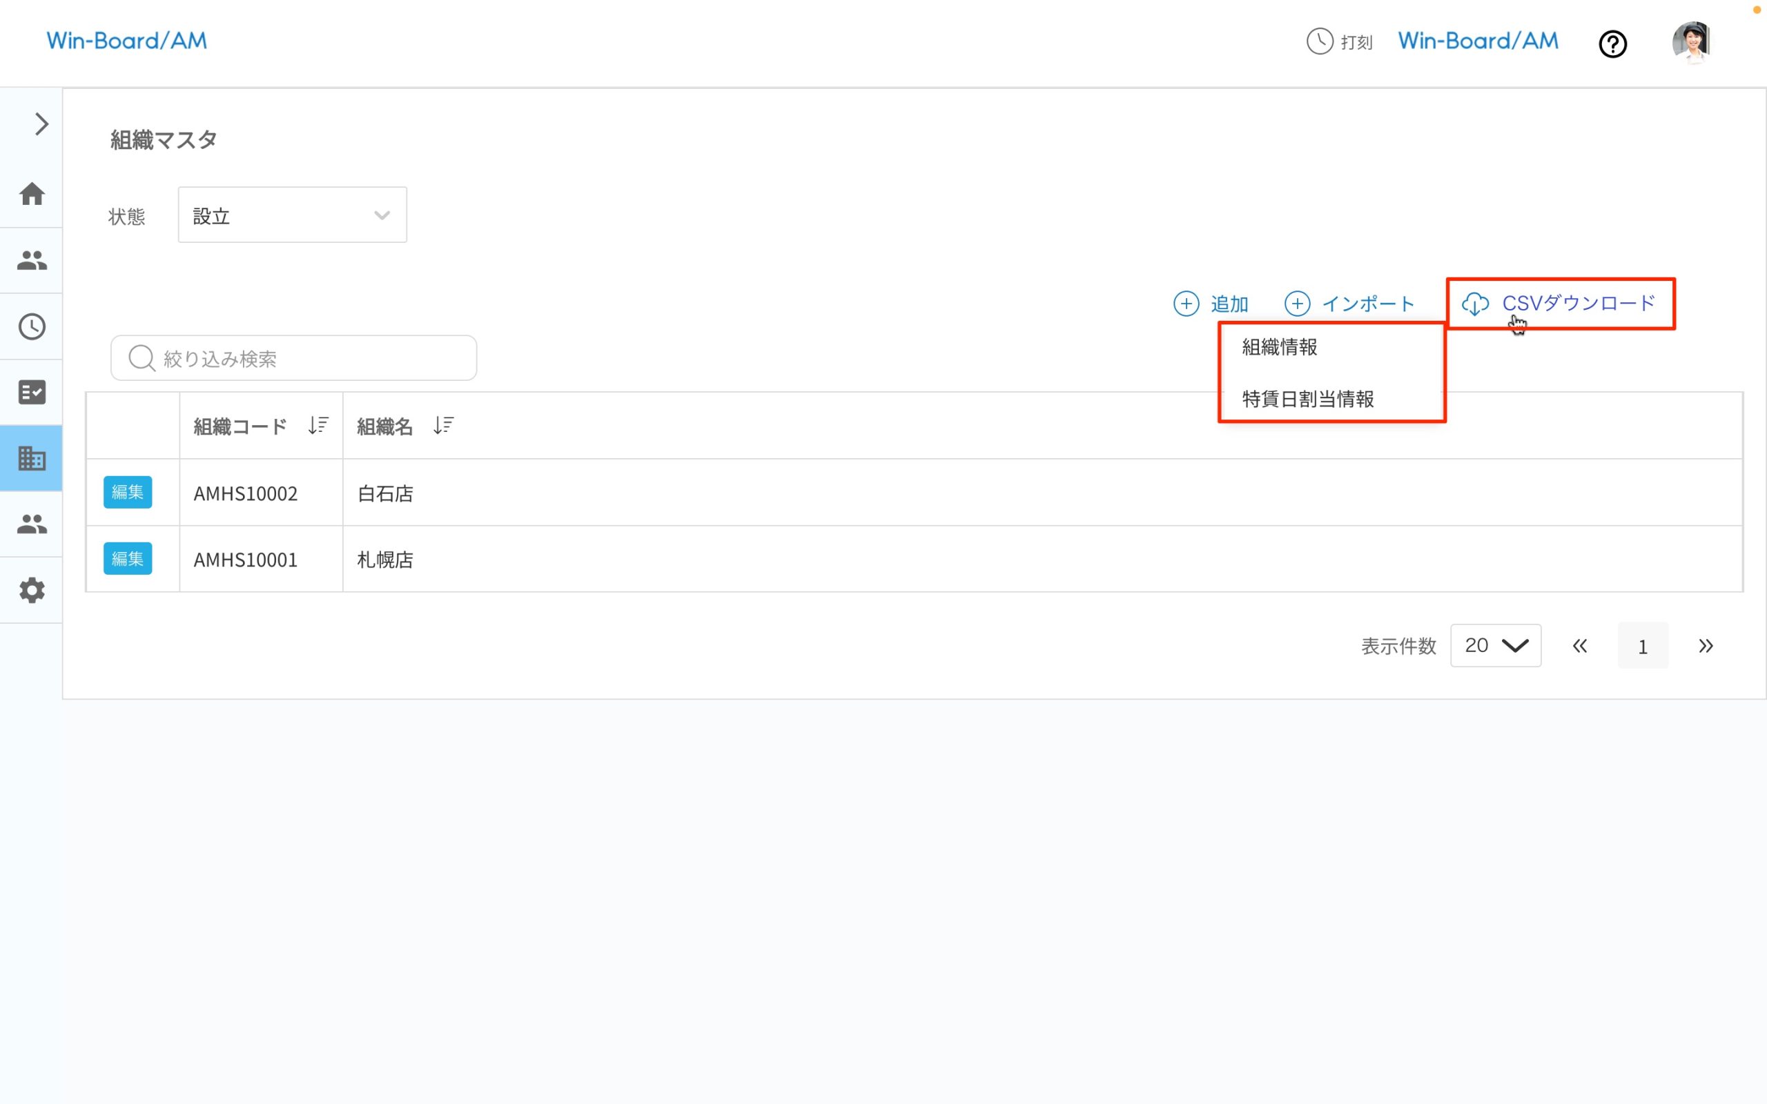Screen dimensions: 1767x1104
Task: Open the user groups icon in sidebar
Action: pos(31,524)
